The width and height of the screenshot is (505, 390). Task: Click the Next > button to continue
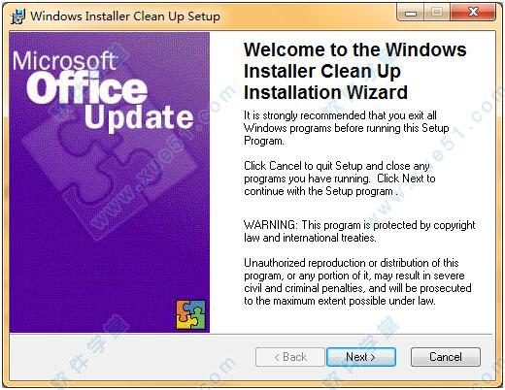[361, 357]
